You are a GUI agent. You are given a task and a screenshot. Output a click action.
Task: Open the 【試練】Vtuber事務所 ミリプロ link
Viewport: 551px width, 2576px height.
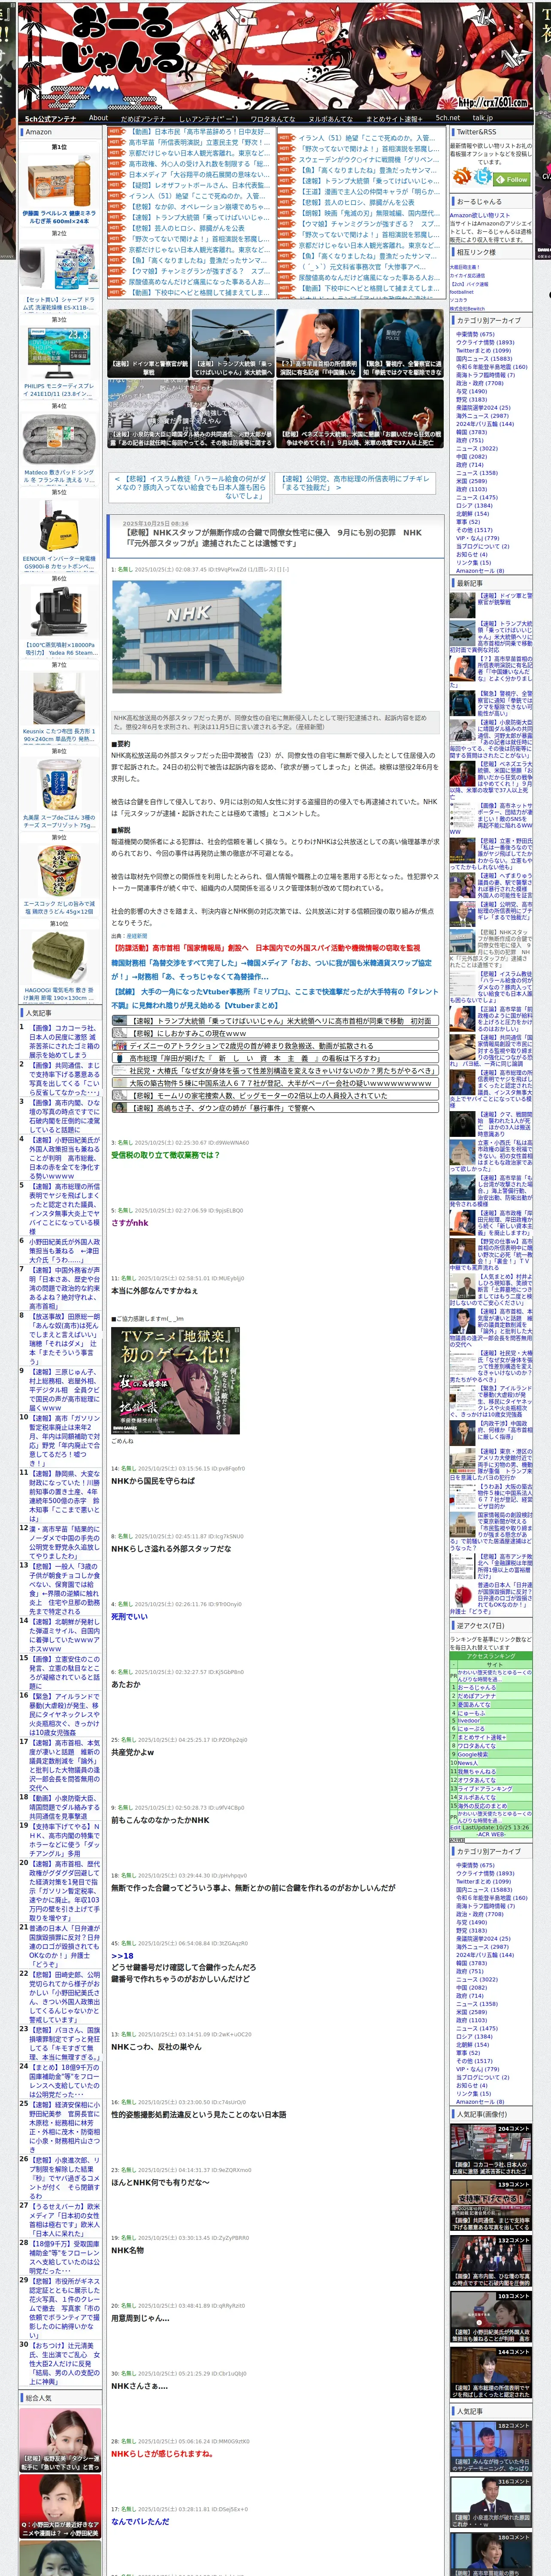click(x=275, y=998)
